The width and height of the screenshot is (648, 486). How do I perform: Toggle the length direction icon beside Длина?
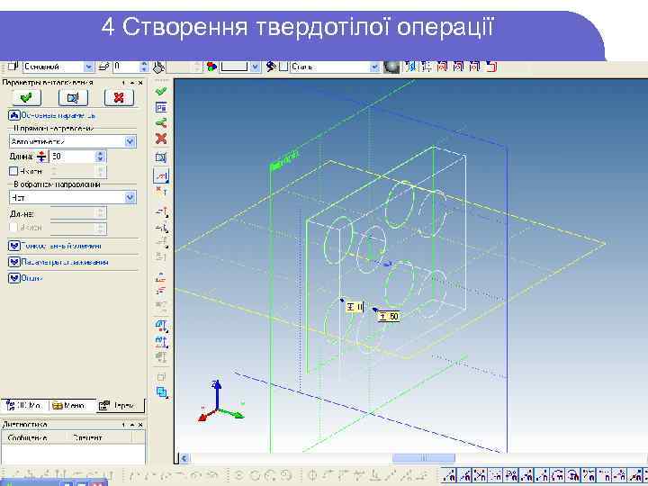coord(41,157)
